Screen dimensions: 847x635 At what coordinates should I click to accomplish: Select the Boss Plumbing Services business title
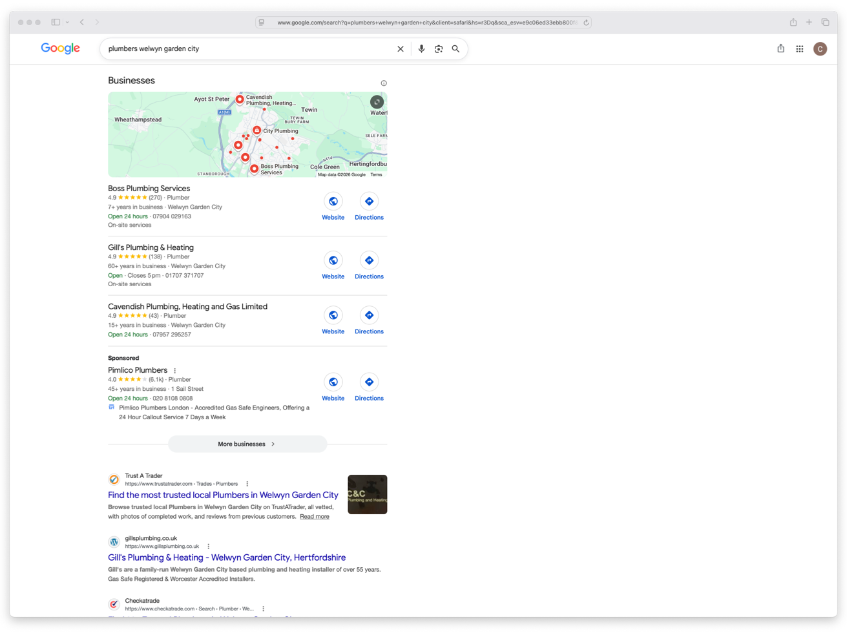point(149,189)
